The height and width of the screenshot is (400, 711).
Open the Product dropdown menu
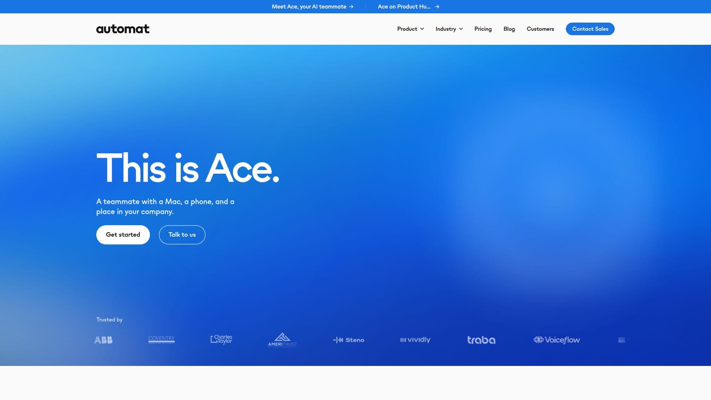[410, 29]
